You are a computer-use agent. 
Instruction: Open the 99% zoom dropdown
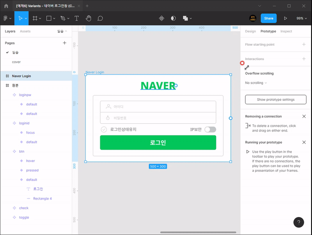click(301, 18)
